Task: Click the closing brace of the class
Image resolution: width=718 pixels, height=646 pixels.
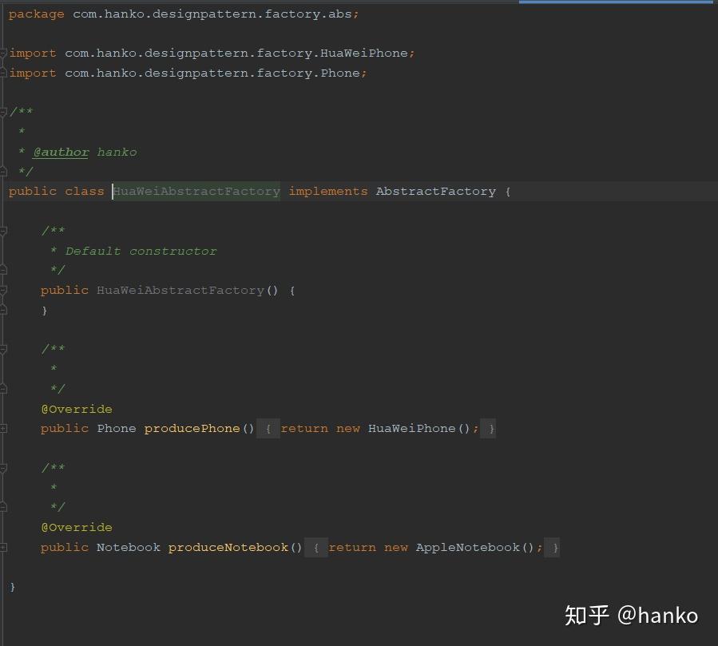Action: tap(12, 587)
